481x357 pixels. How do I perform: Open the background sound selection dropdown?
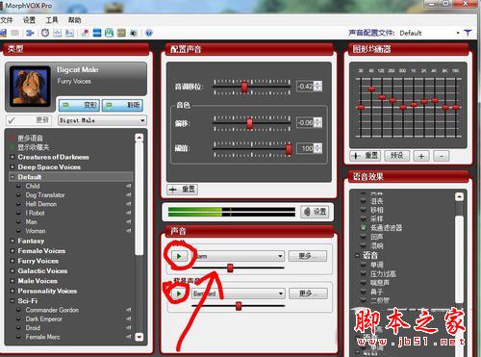point(239,293)
